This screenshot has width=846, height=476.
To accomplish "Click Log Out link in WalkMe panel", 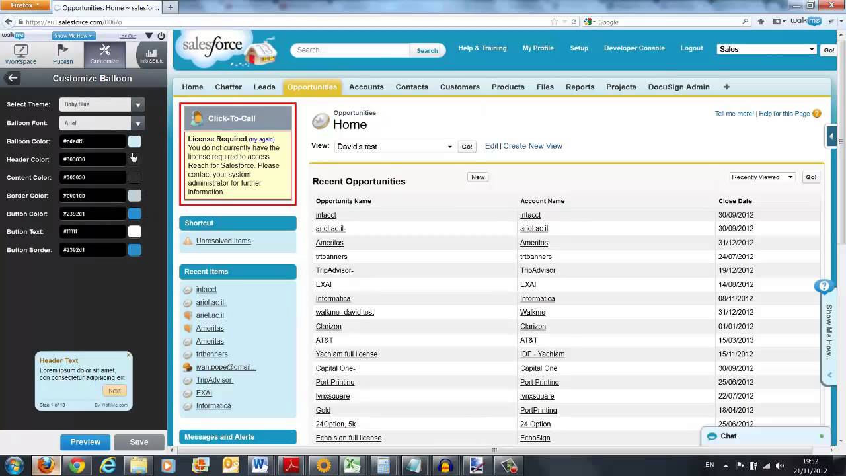I will click(x=128, y=36).
